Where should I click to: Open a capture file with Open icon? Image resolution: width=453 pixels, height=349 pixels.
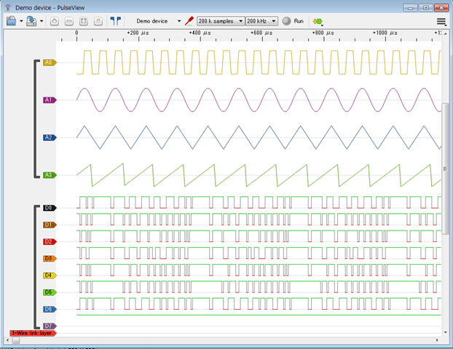[11, 21]
